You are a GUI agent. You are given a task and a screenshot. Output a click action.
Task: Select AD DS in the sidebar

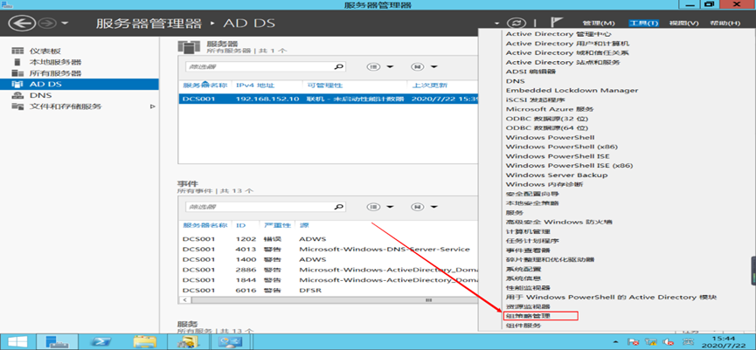(x=79, y=85)
